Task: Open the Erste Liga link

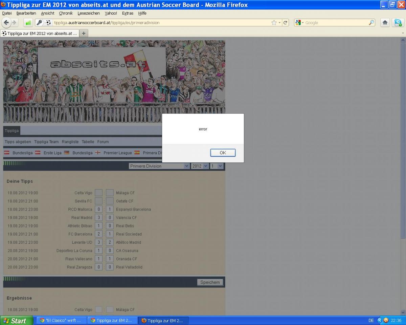Action: tap(52, 153)
